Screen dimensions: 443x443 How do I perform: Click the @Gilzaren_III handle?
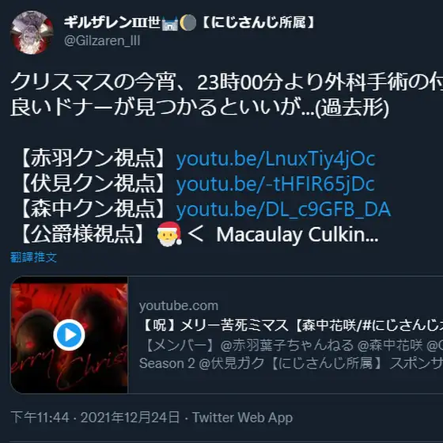point(102,40)
